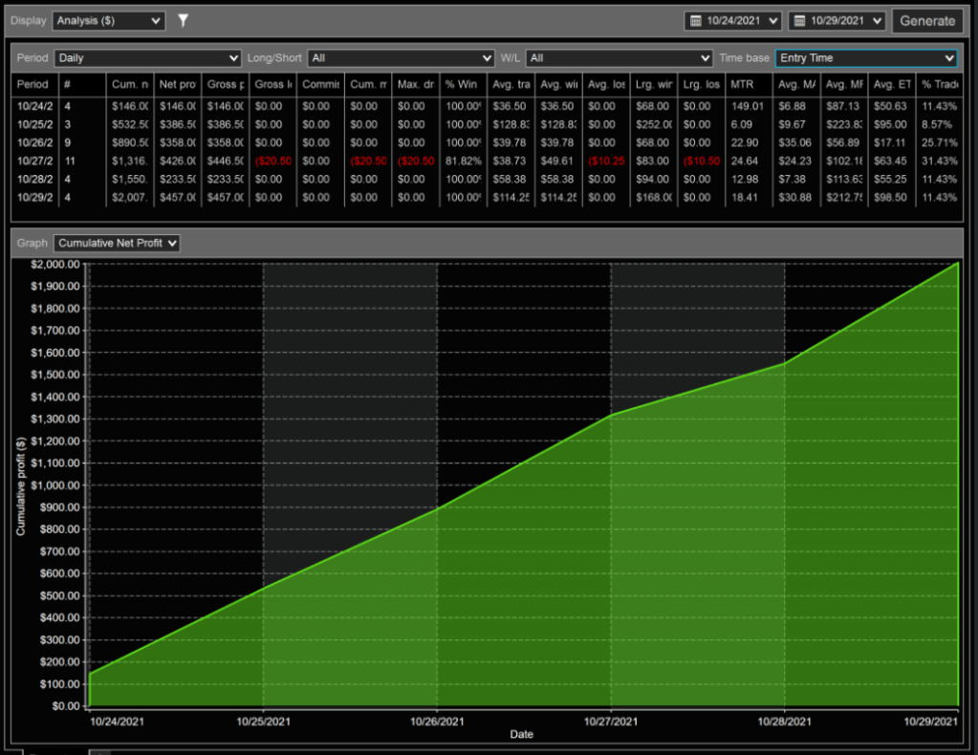This screenshot has width=978, height=755.
Task: Open the Period Daily dropdown
Action: click(147, 58)
